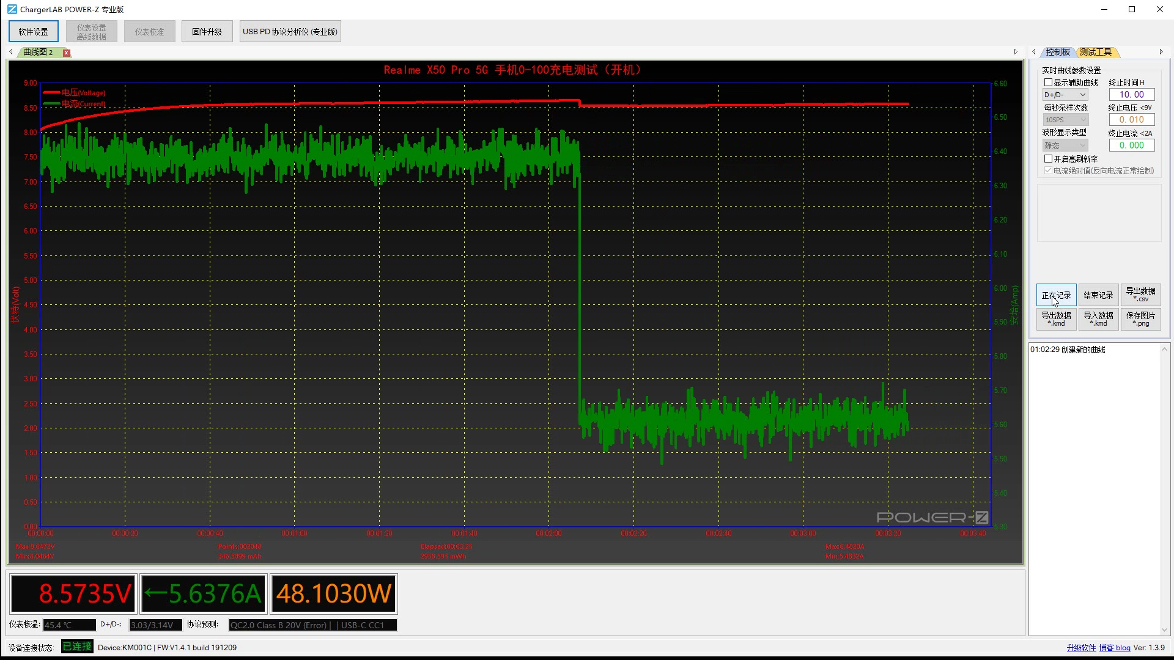
Task: Open the 固件升级 menu button
Action: coord(207,32)
